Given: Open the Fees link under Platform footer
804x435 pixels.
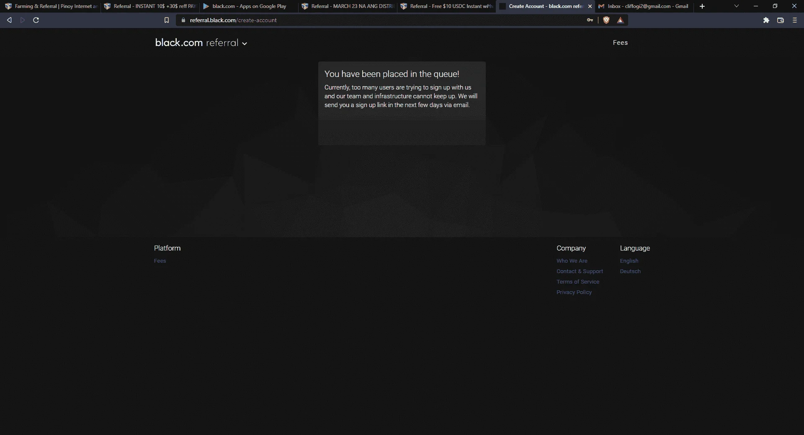Looking at the screenshot, I should [x=160, y=261].
